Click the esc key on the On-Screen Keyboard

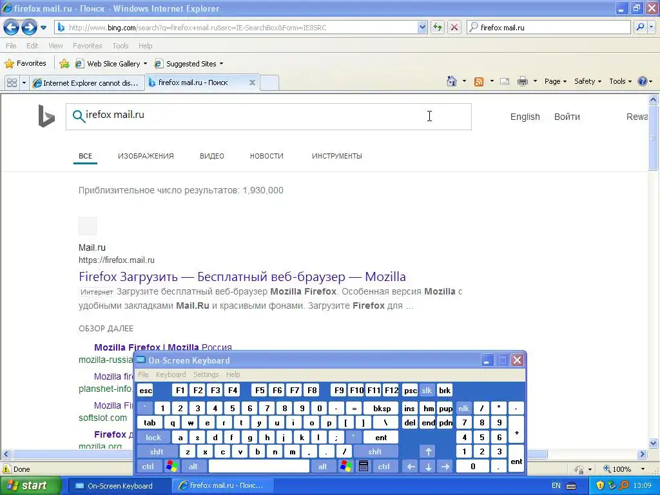coord(146,390)
